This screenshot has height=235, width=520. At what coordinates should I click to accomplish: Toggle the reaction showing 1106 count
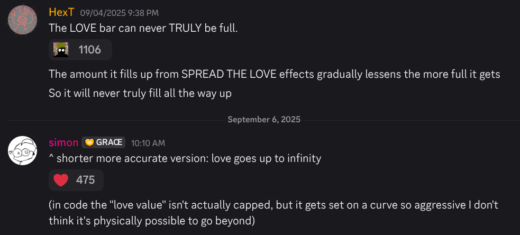coord(80,50)
